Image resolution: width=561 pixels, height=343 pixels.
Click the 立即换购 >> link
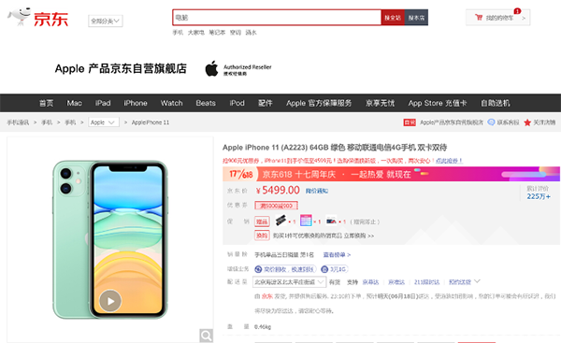359,236
